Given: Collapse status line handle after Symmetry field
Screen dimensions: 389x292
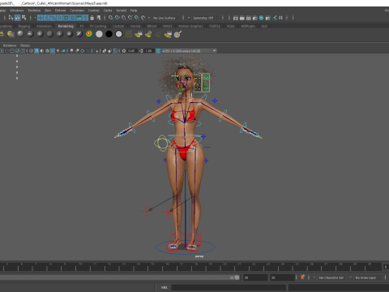Looking at the screenshot, I should pyautogui.click(x=223, y=18).
